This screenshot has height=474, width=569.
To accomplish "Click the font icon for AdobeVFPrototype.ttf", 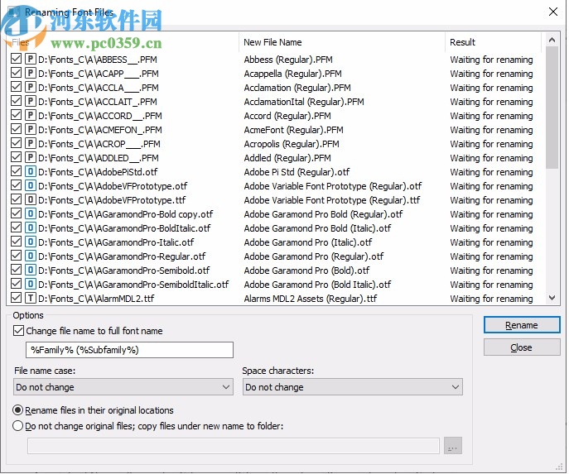I will click(31, 199).
